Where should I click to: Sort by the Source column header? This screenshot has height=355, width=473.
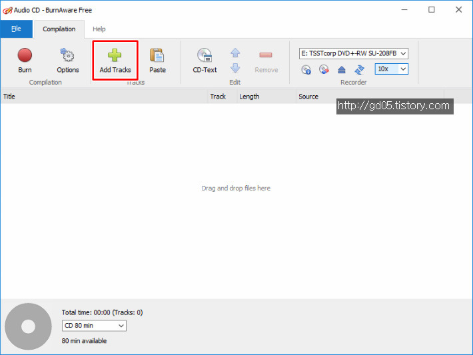(370, 97)
